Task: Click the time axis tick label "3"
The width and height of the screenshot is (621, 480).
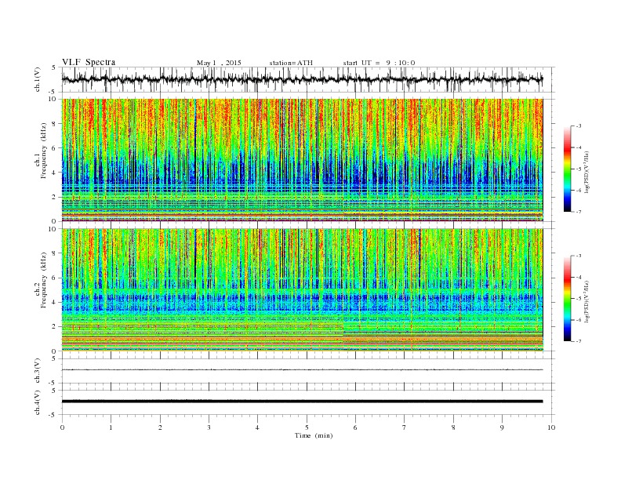Action: pos(209,427)
